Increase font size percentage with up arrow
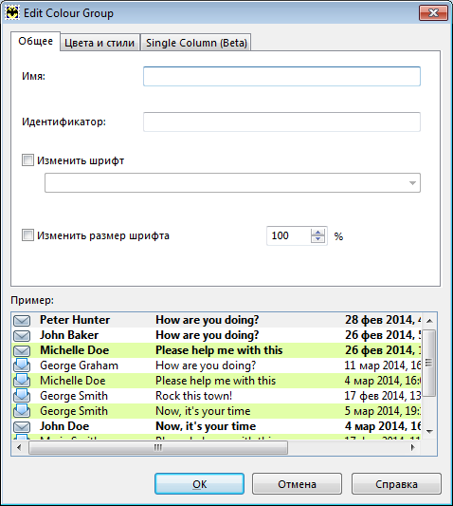Image resolution: width=453 pixels, height=506 pixels. point(318,232)
